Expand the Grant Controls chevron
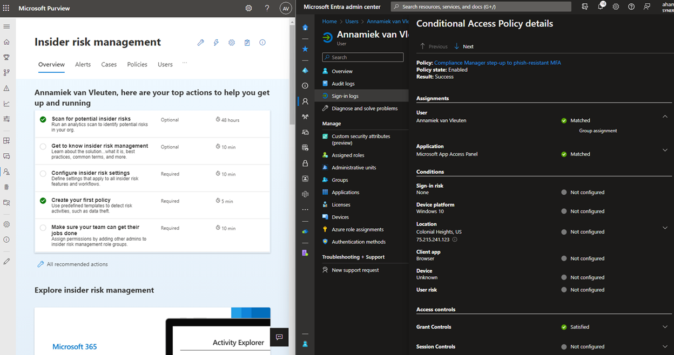Image resolution: width=674 pixels, height=355 pixels. 665,327
